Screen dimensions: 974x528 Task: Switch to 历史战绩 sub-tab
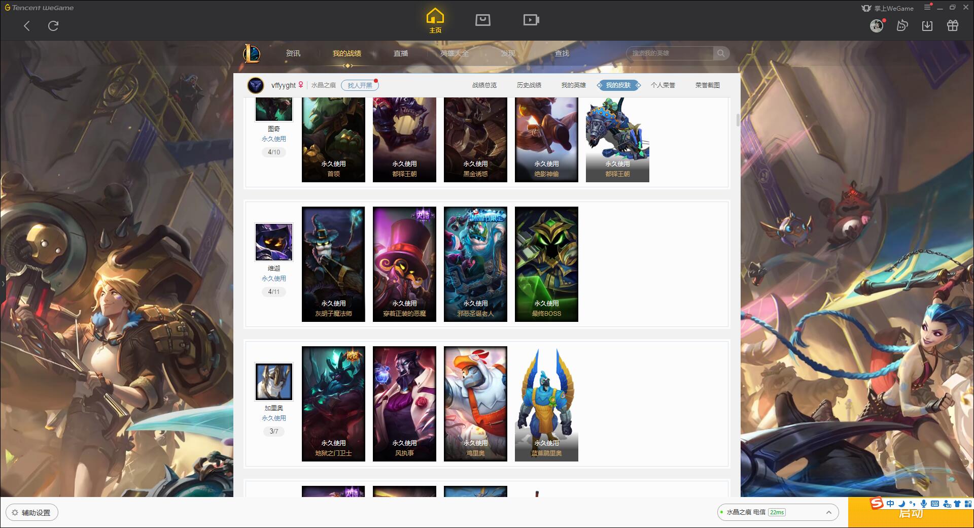pyautogui.click(x=529, y=85)
